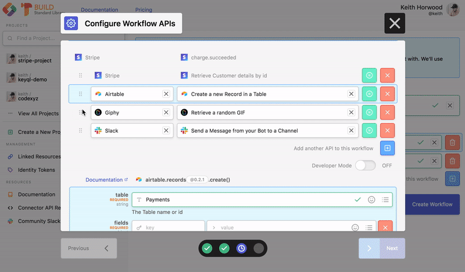Screen dimensions: 465x272
Task: Pause the Airtable Create a new Record step
Action: point(369,94)
